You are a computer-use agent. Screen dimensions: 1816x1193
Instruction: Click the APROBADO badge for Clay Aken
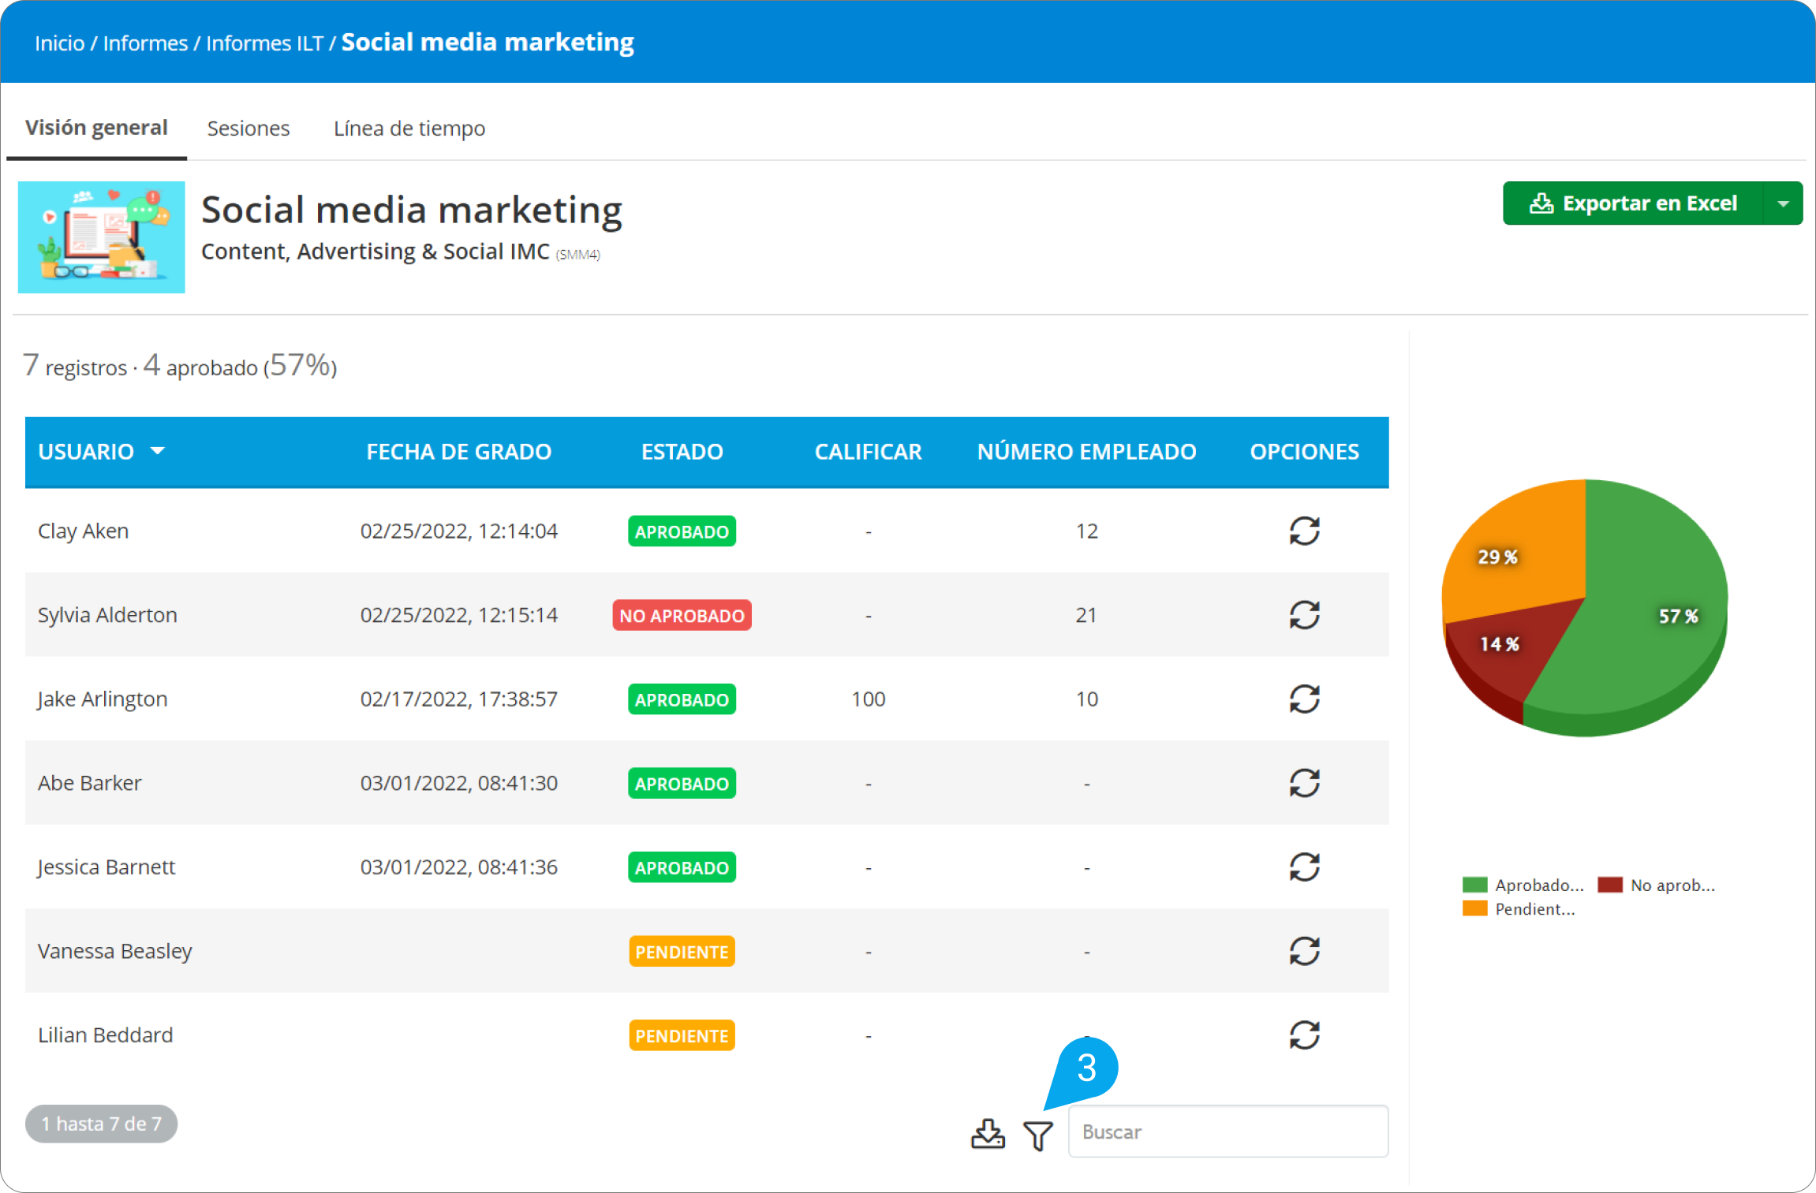point(682,531)
